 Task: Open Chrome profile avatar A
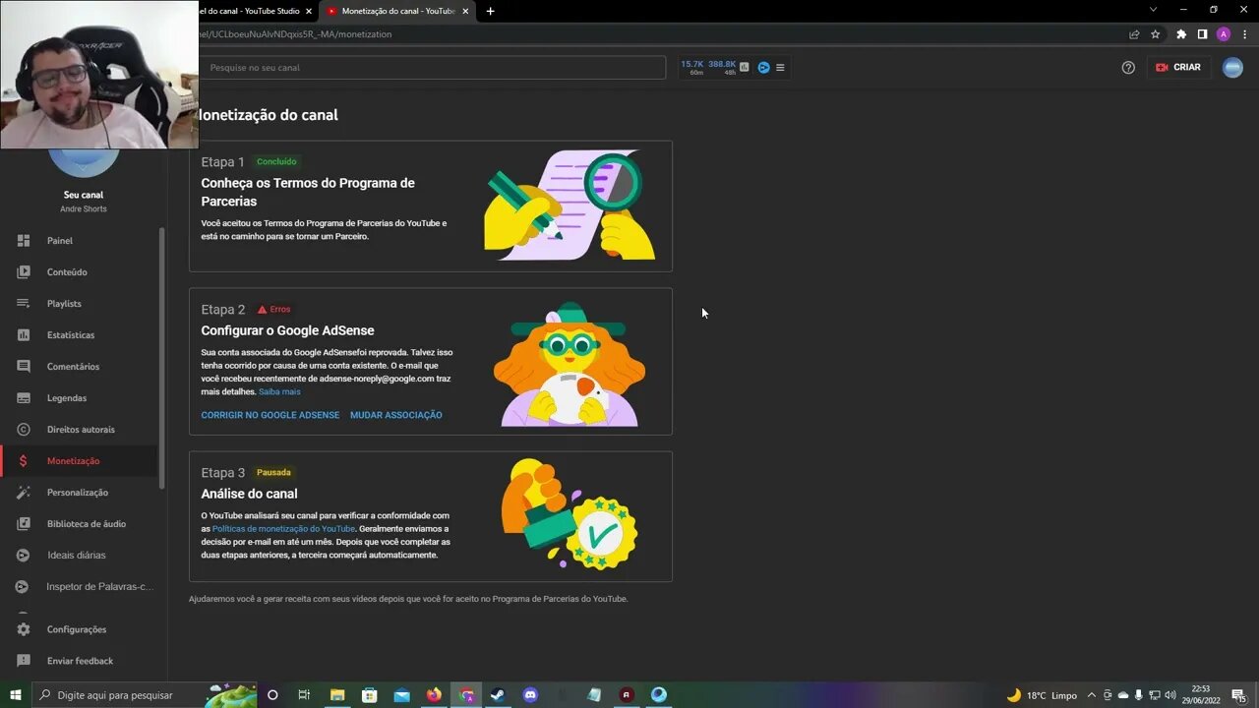click(1224, 34)
